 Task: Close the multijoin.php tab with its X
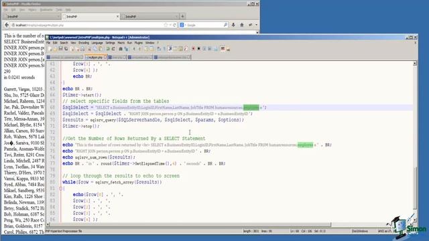[x=105, y=57]
